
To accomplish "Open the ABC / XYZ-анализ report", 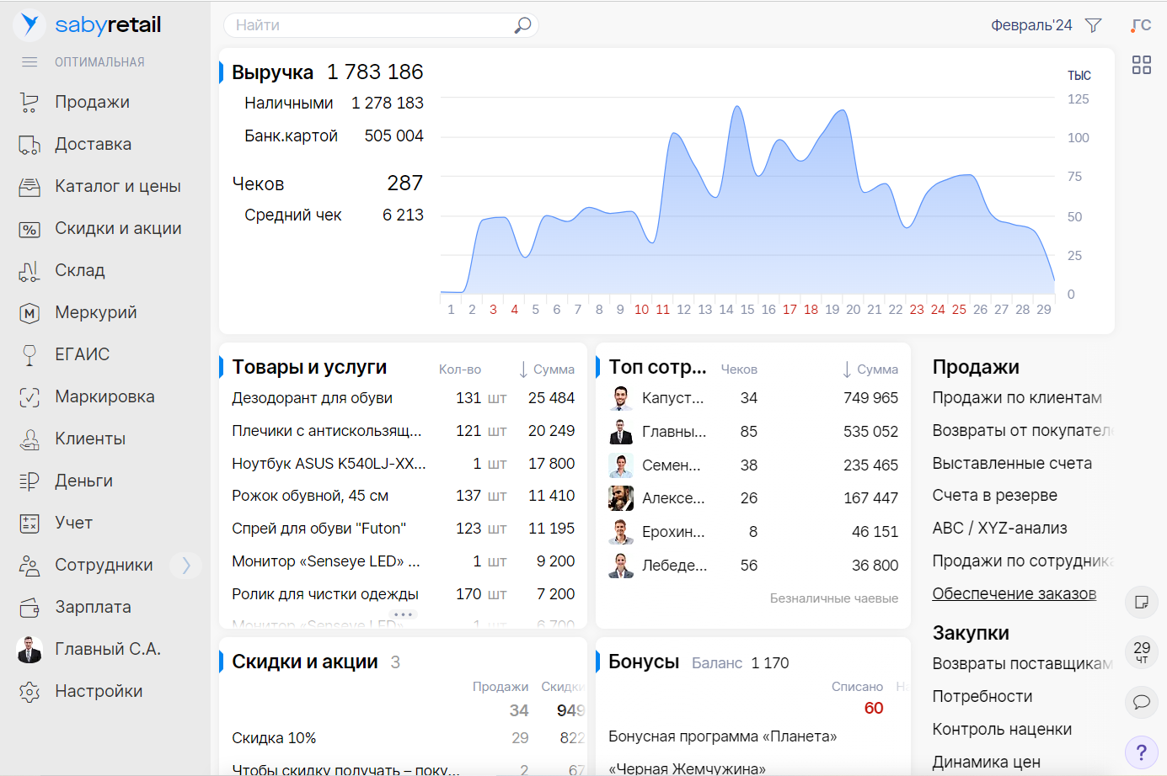I will click(999, 528).
